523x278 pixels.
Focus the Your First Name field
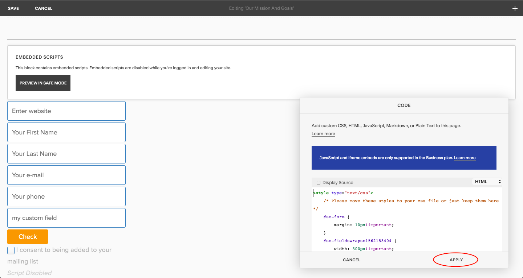66,132
